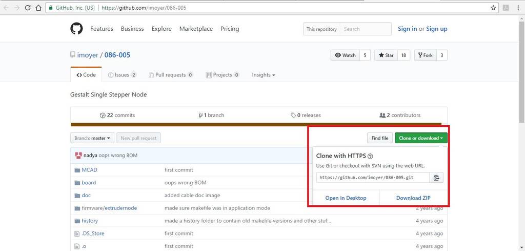This screenshot has height=251, width=525.
Task: View the 1 branch link
Action: click(x=211, y=115)
